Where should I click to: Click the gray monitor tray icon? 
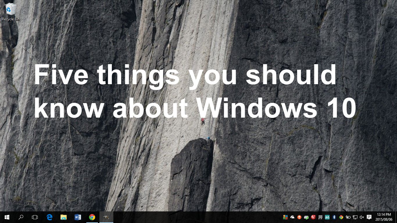[320, 217]
